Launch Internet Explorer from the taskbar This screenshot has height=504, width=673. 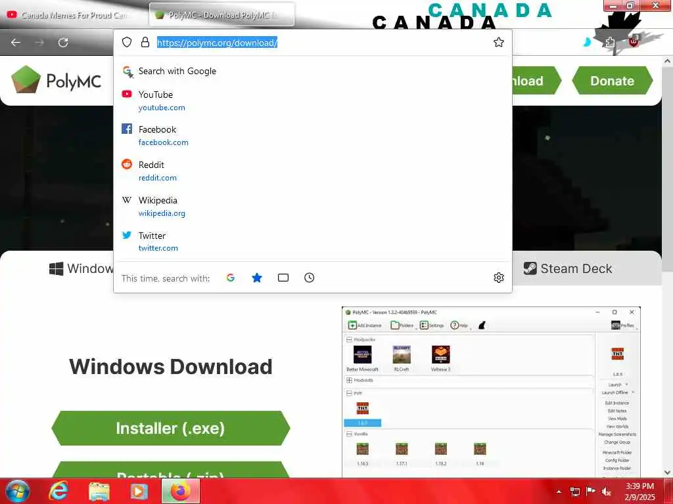pyautogui.click(x=58, y=491)
